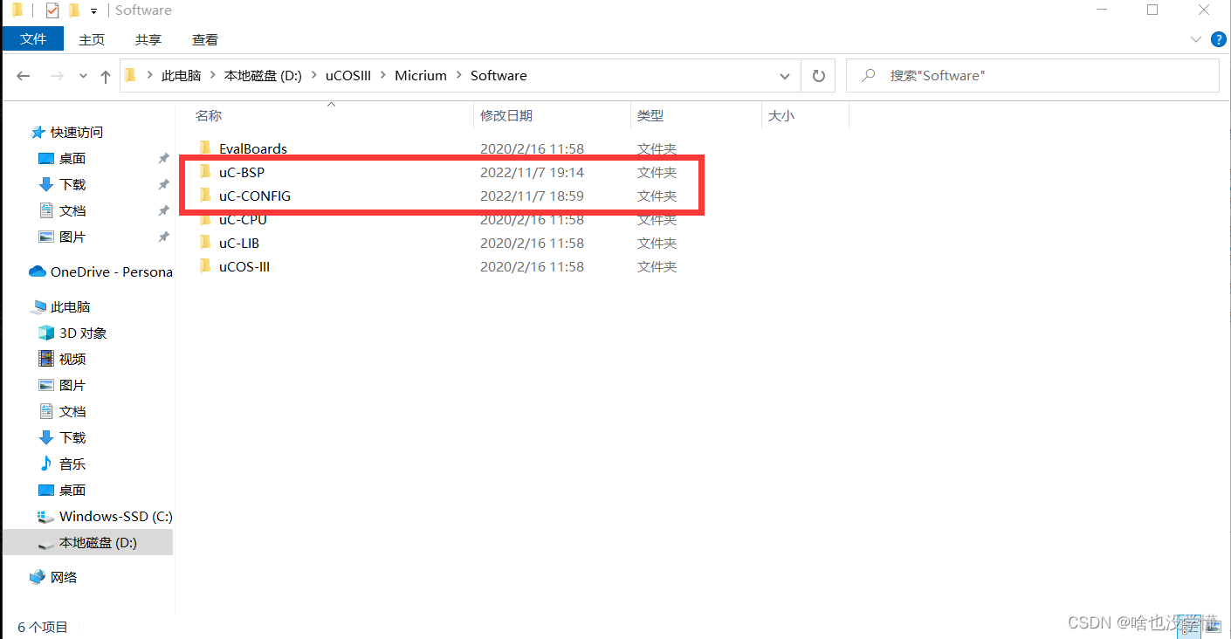Click Micrium in the address breadcrumb
Screen dimensions: 1231x639
coord(421,76)
